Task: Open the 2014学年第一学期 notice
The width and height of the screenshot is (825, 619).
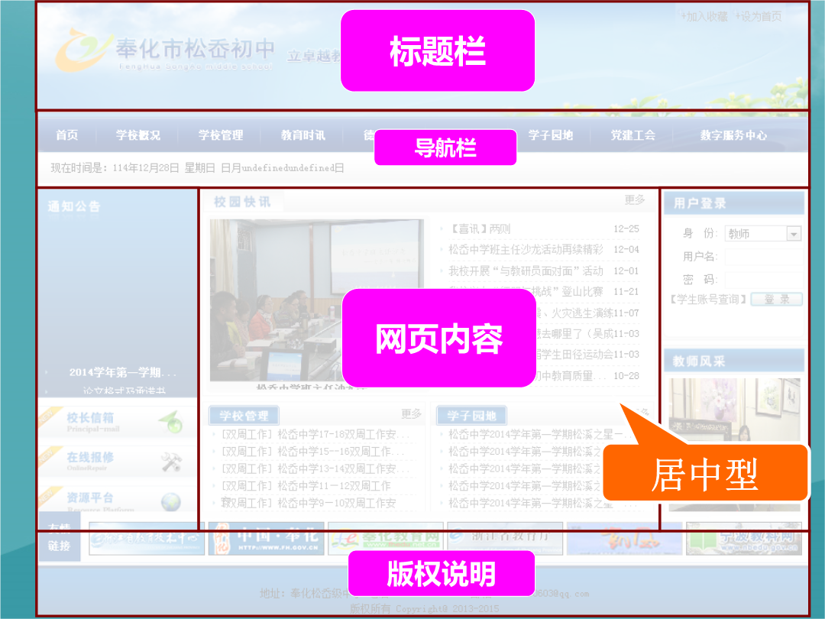Action: coord(122,373)
